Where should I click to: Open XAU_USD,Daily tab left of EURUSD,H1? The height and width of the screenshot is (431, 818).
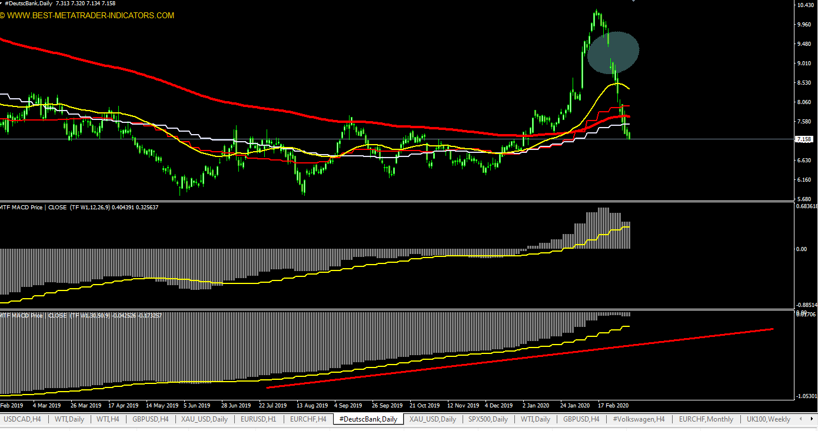pyautogui.click(x=204, y=419)
